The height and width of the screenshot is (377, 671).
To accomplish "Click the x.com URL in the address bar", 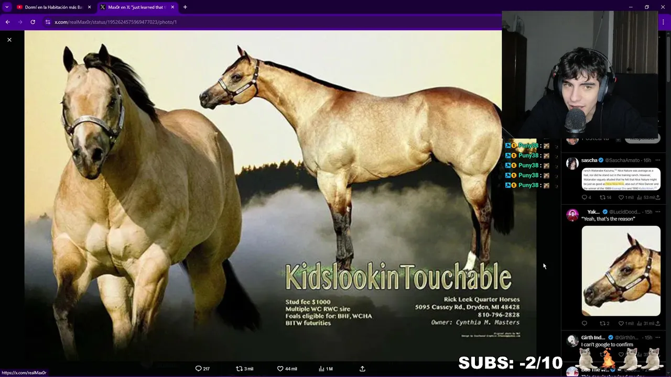I will point(115,22).
